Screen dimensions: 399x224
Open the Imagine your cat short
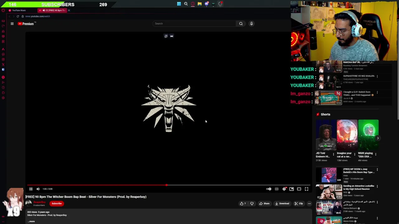pos(347,135)
